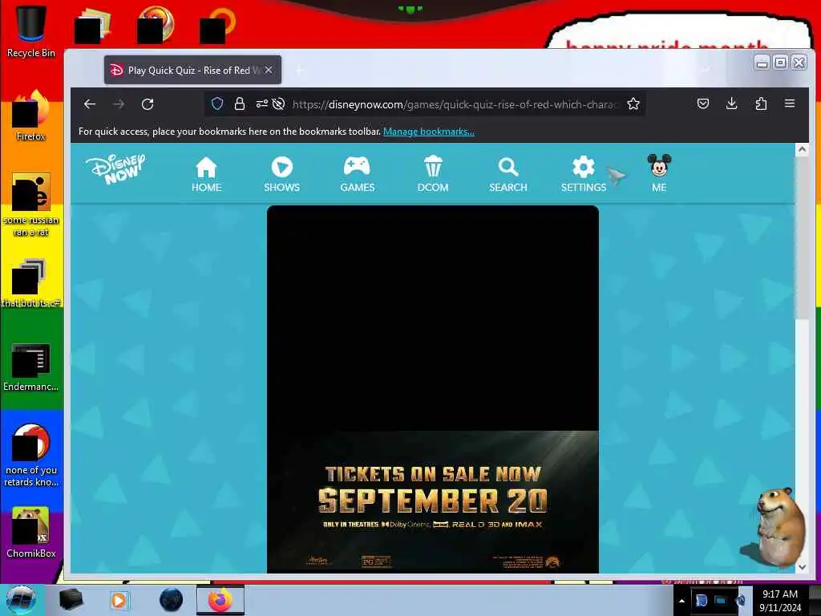
Task: Select the Recycle Bin desktop icon
Action: point(30,31)
